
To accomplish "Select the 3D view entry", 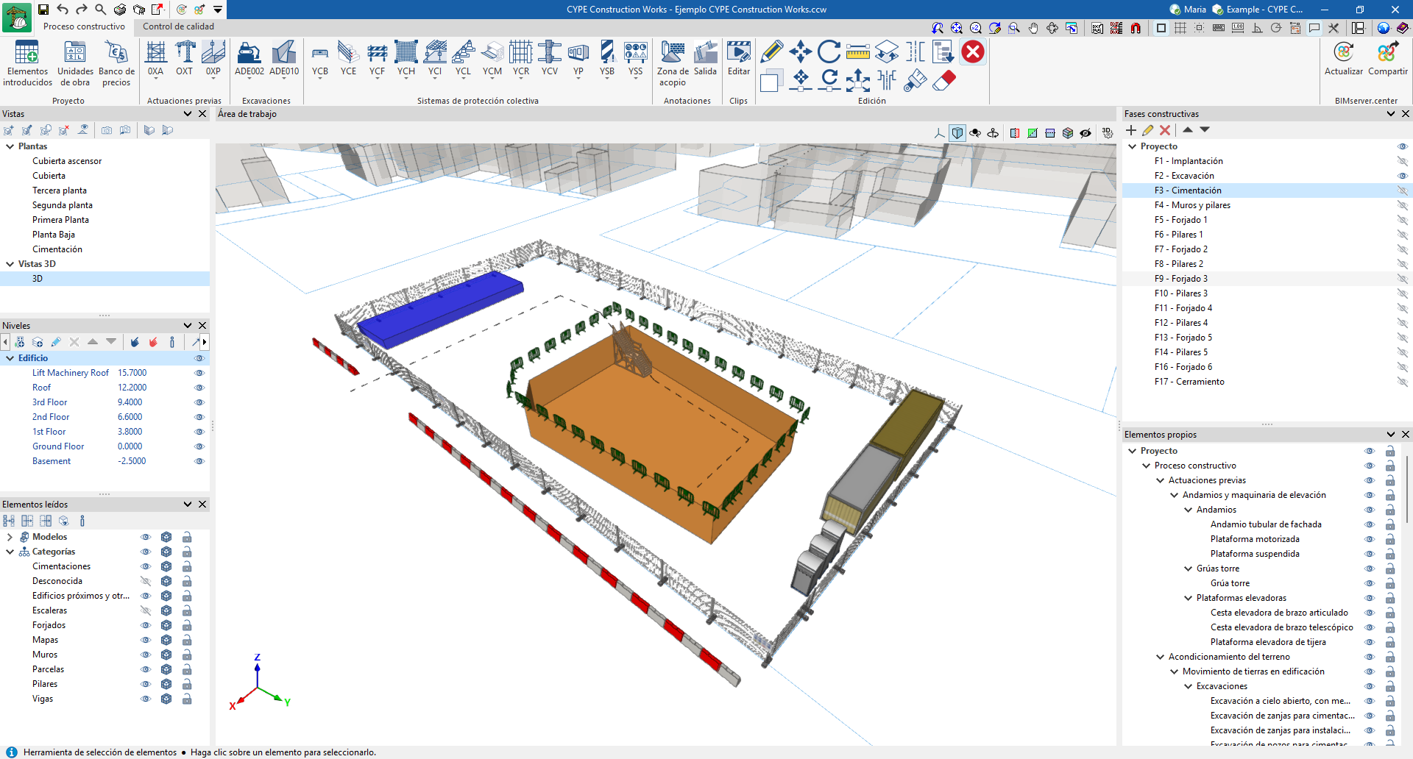I will point(38,279).
